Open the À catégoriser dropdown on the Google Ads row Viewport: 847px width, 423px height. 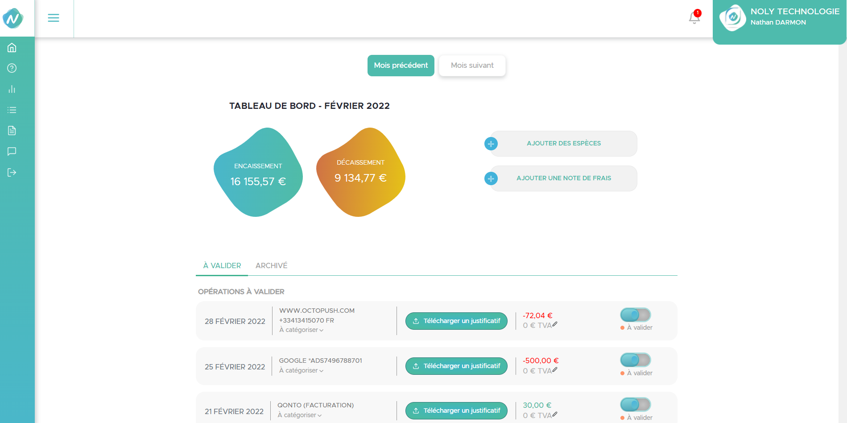(x=301, y=370)
